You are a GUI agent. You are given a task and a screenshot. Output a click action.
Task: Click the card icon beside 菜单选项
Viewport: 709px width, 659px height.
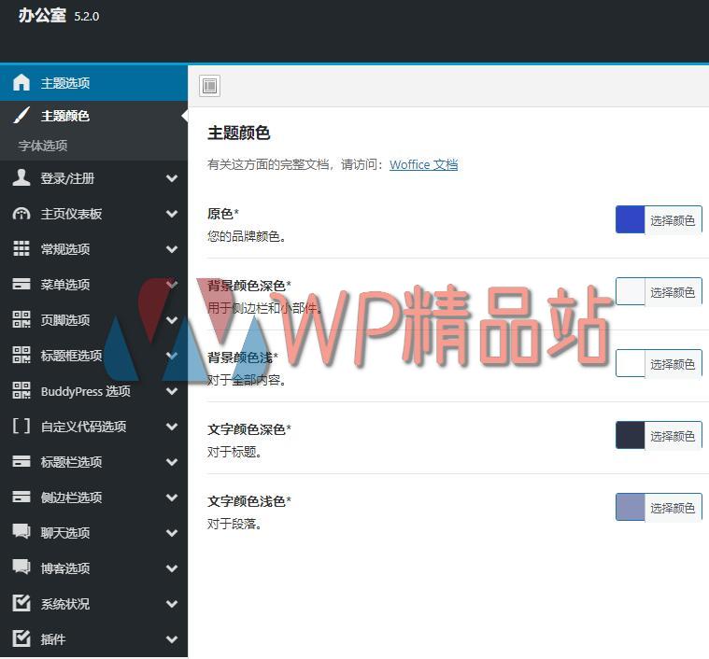[21, 284]
